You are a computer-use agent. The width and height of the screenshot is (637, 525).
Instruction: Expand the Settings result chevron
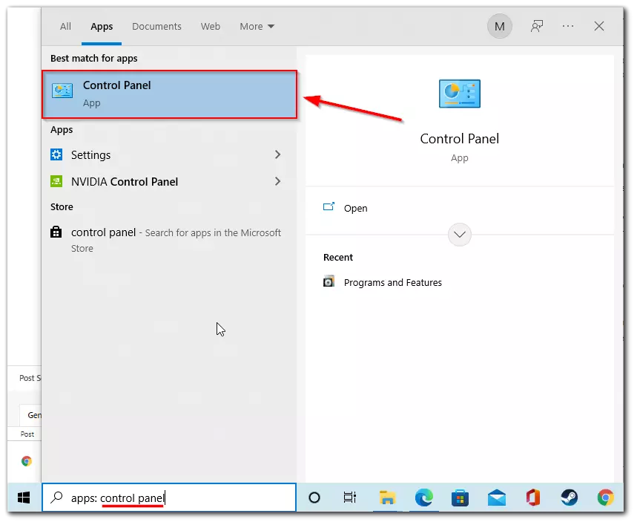tap(277, 154)
